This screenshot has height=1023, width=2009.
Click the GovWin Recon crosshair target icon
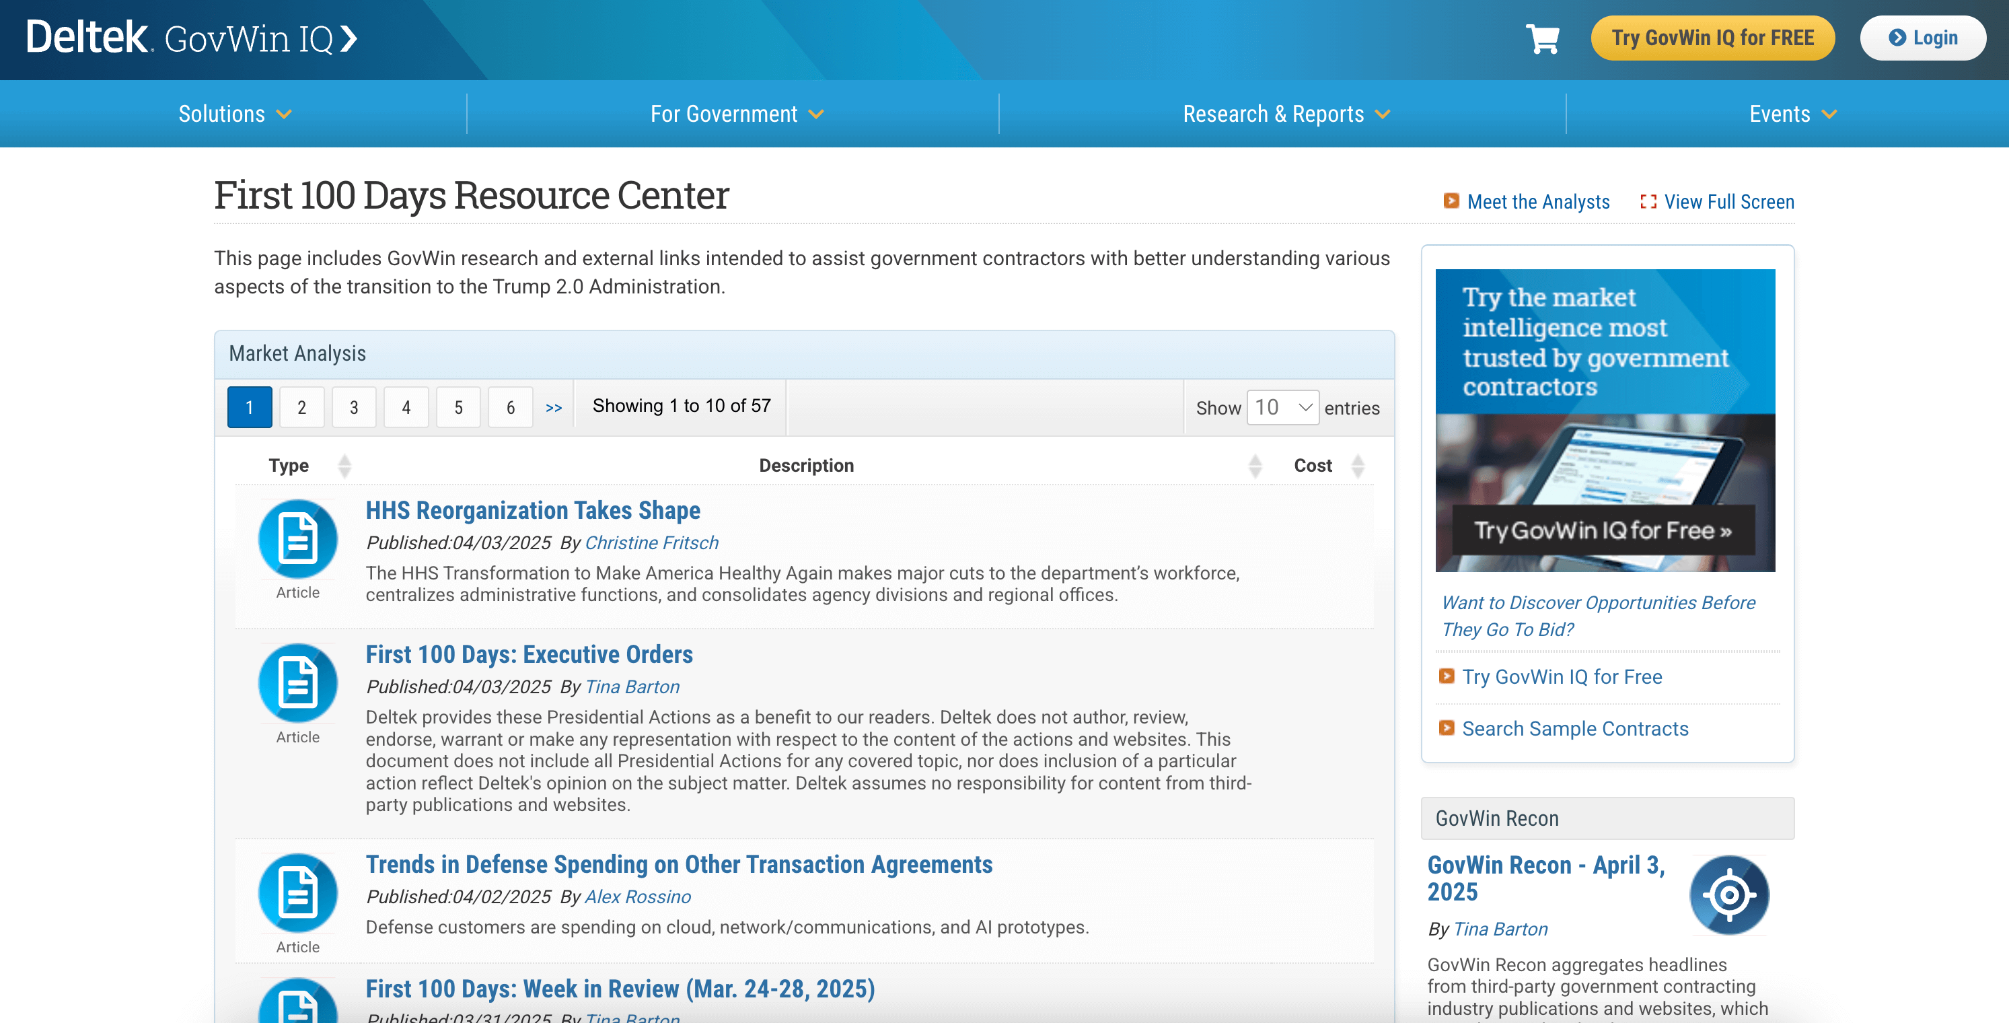[1728, 894]
